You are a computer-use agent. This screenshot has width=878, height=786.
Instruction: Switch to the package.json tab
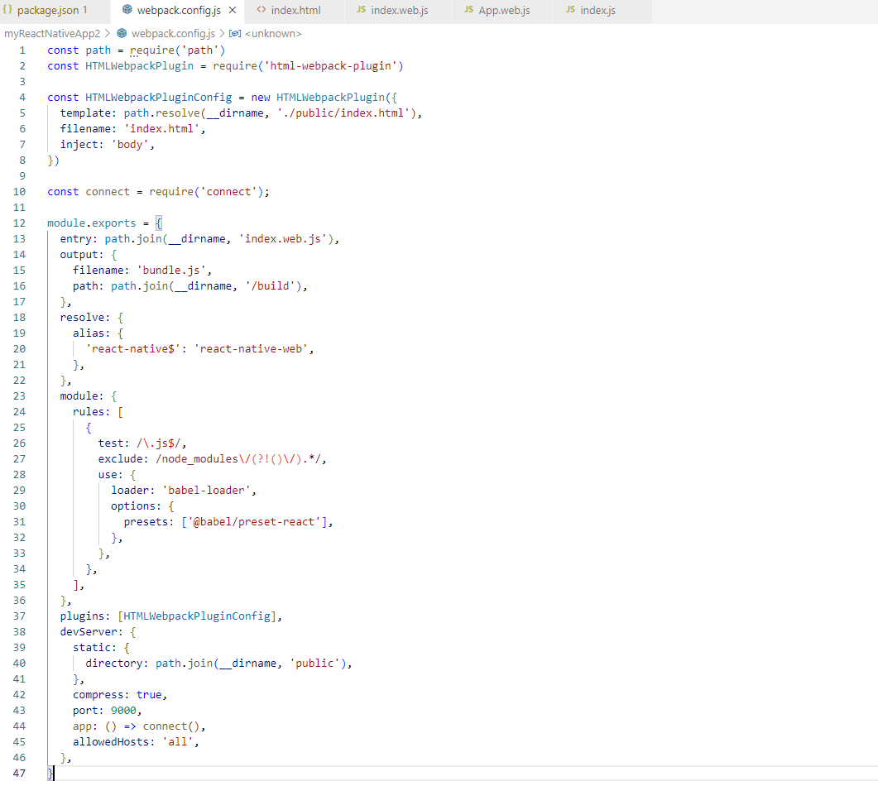53,11
